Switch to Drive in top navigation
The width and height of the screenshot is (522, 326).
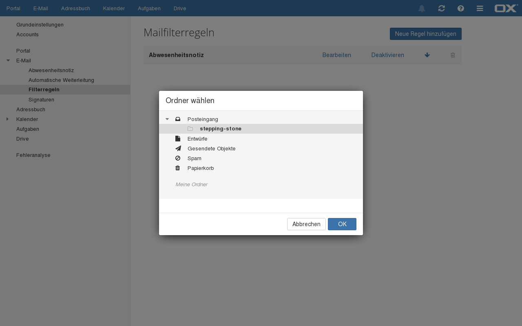180,9
